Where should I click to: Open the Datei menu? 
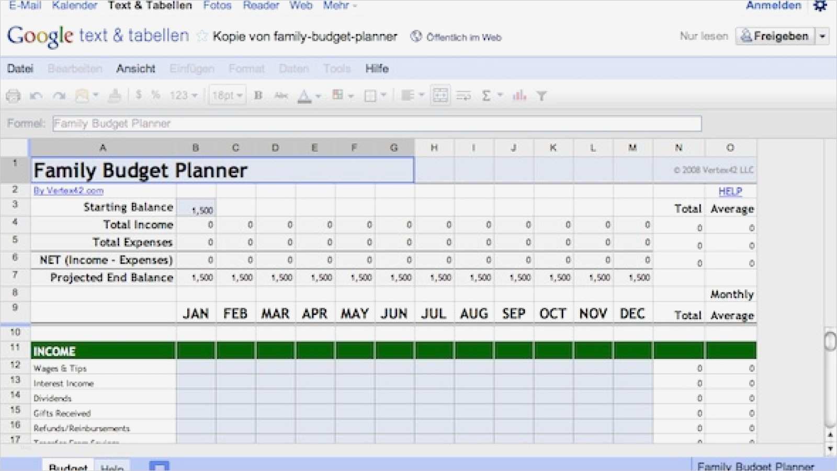pyautogui.click(x=20, y=69)
